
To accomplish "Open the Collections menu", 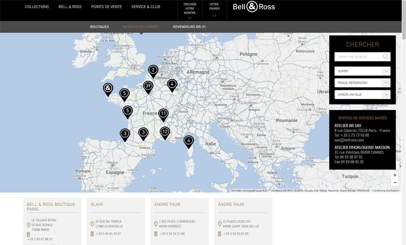I will point(37,7).
